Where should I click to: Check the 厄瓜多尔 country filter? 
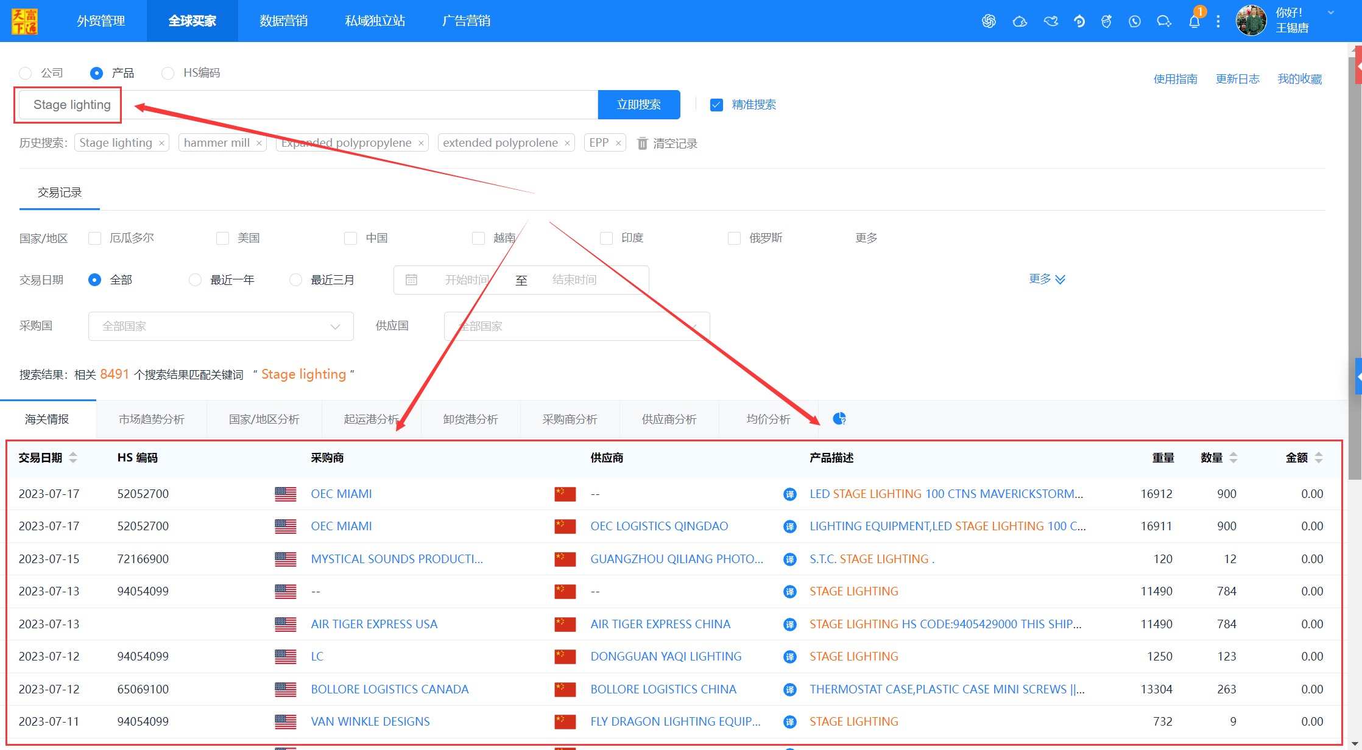[94, 238]
